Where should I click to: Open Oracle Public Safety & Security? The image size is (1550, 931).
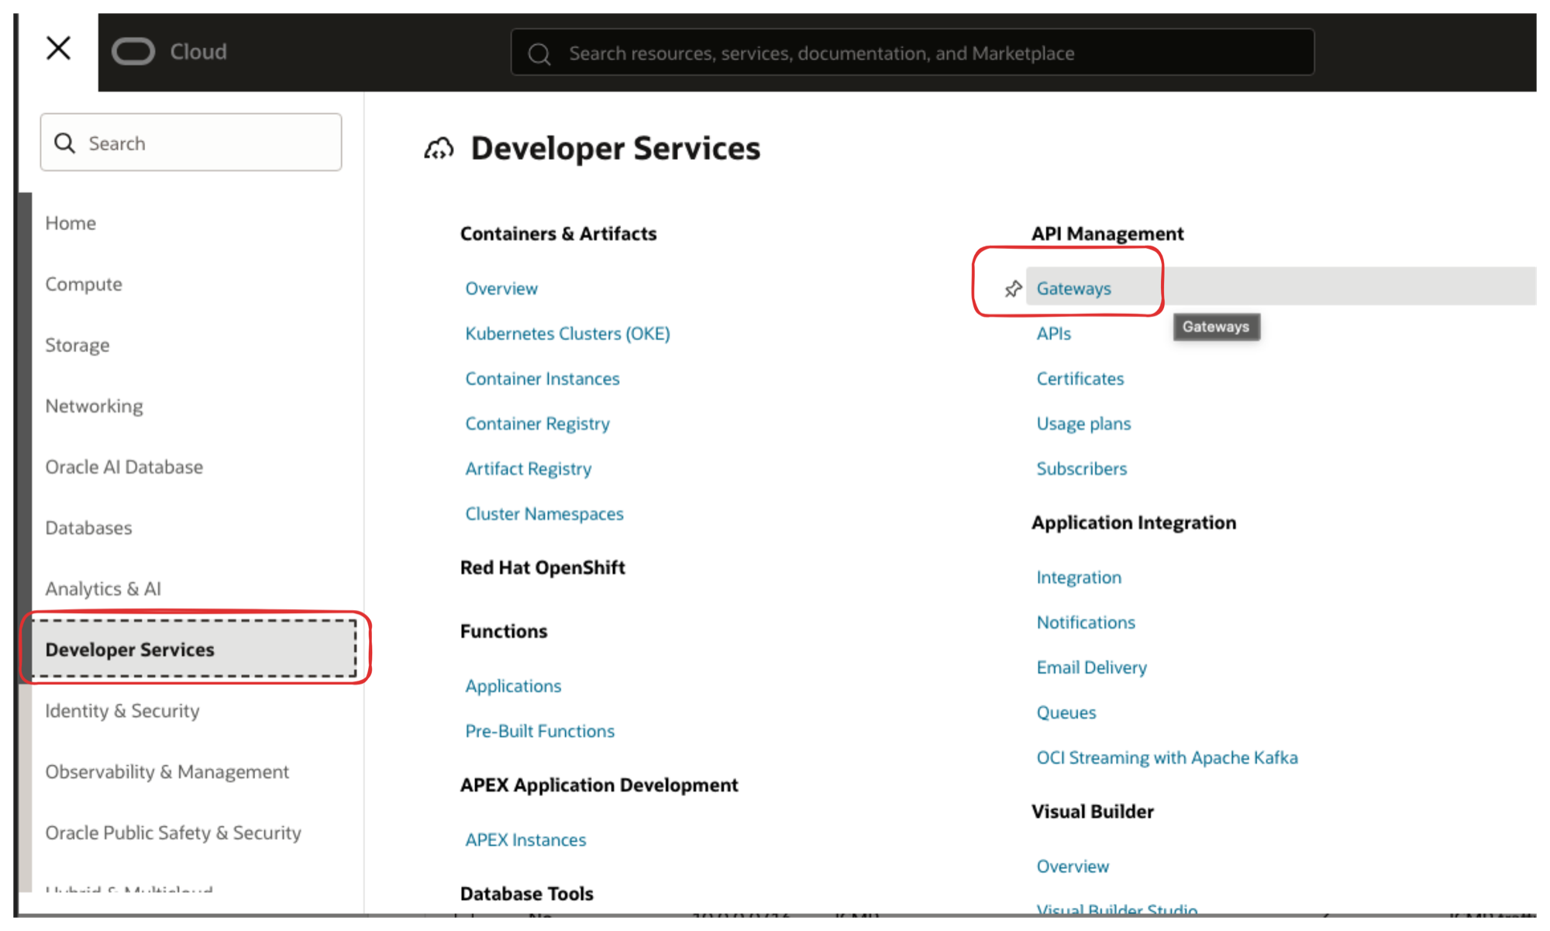(x=173, y=833)
